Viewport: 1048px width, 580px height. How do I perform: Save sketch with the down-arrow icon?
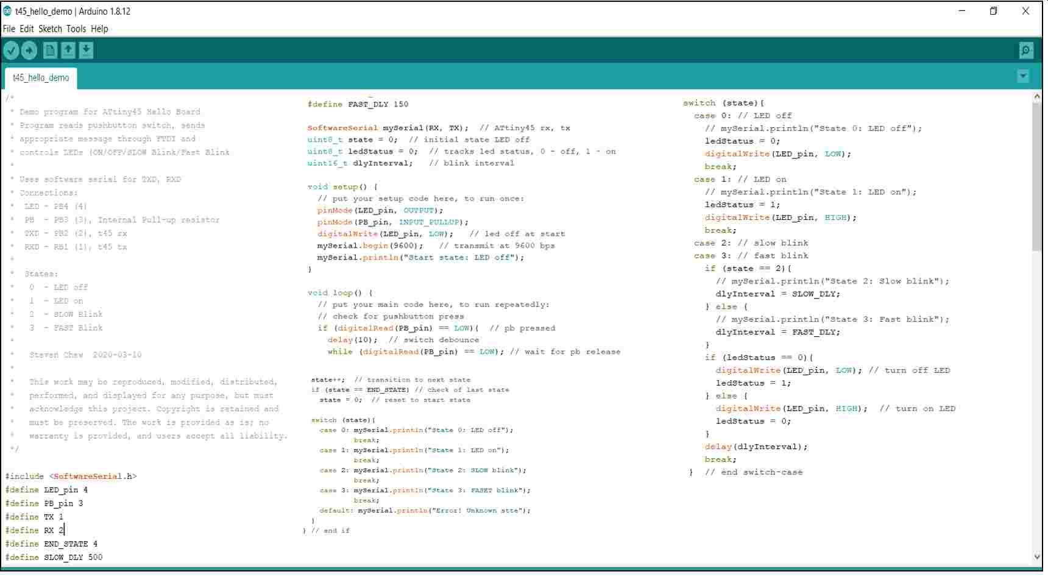86,51
